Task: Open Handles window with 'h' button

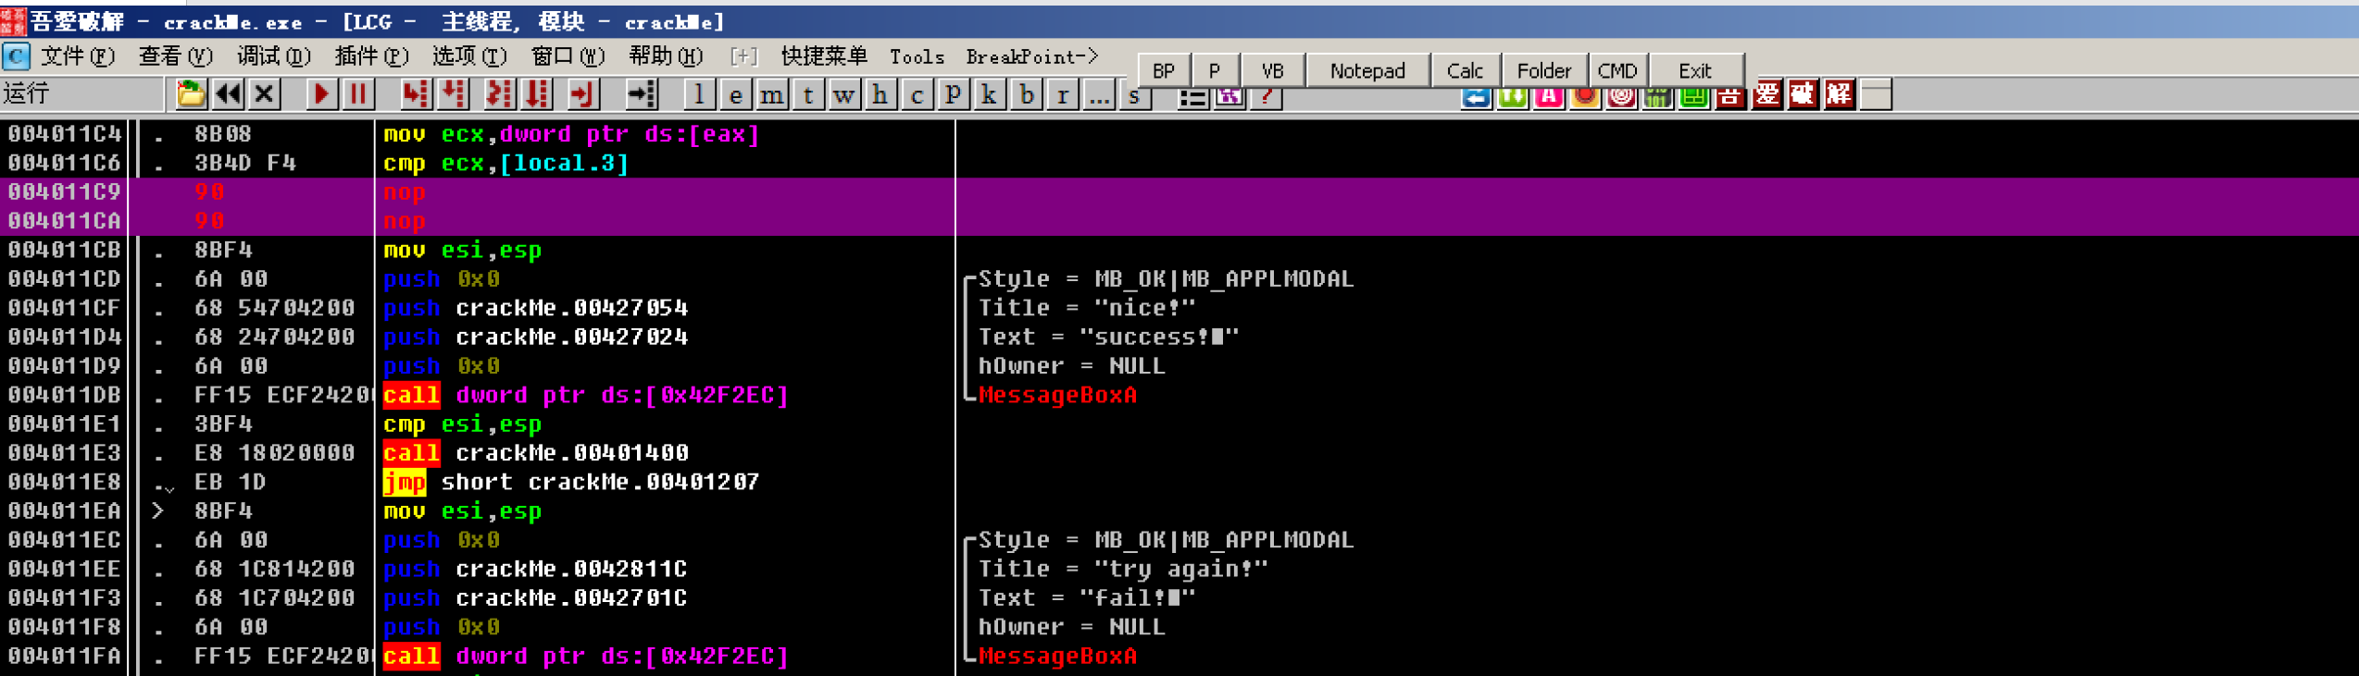Action: (x=880, y=93)
